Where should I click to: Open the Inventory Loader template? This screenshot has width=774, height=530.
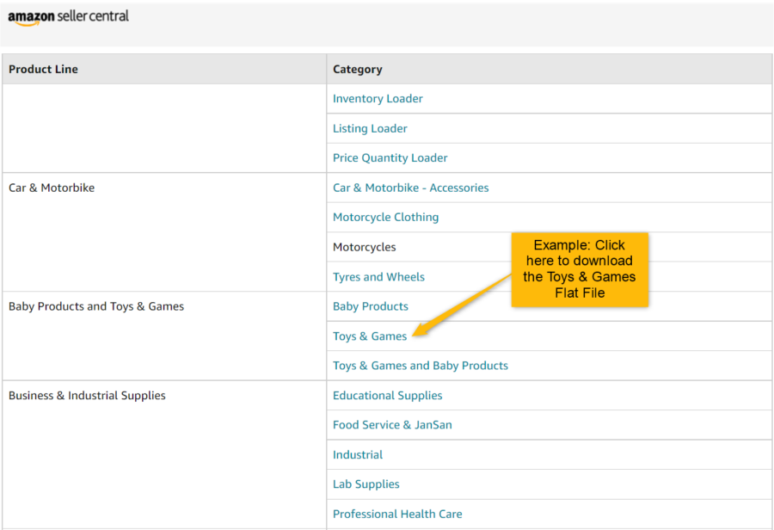pos(378,98)
